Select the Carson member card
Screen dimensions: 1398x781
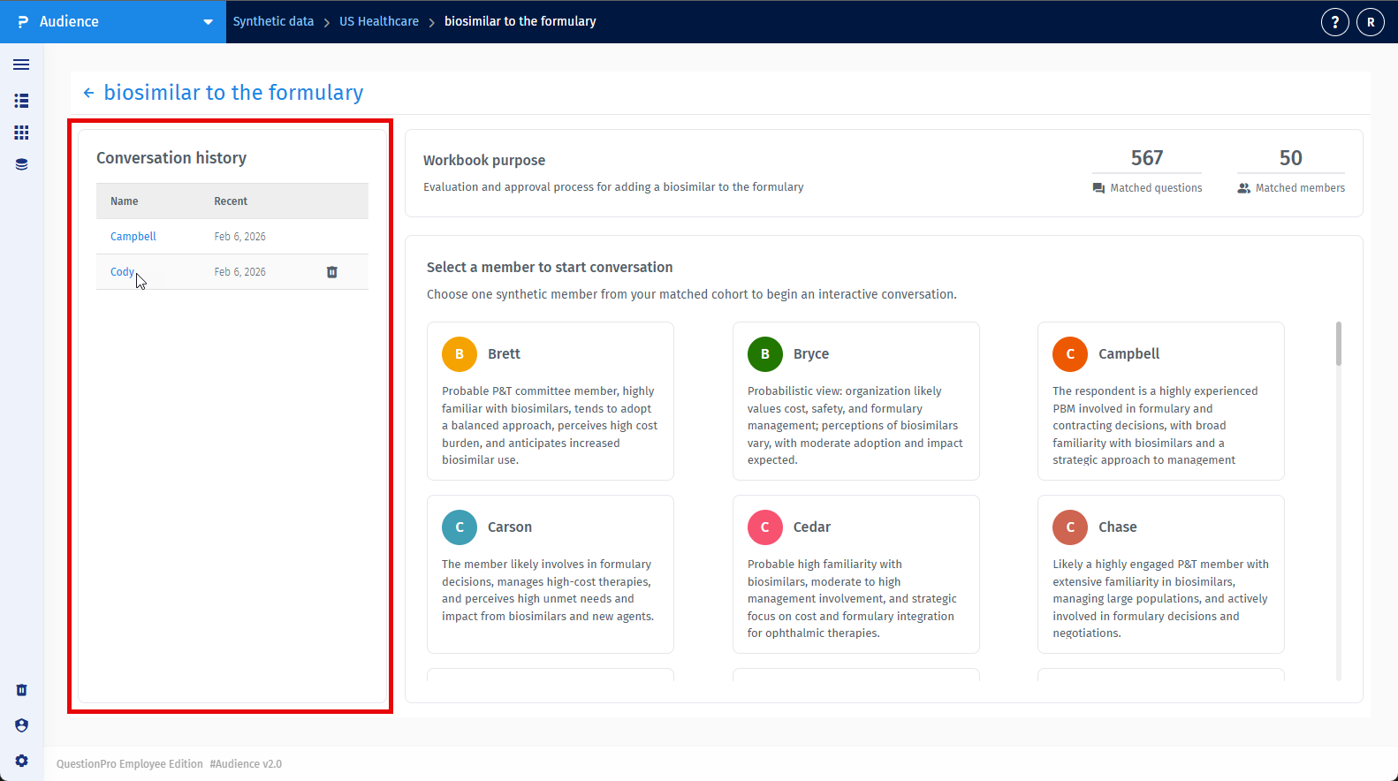pos(551,574)
